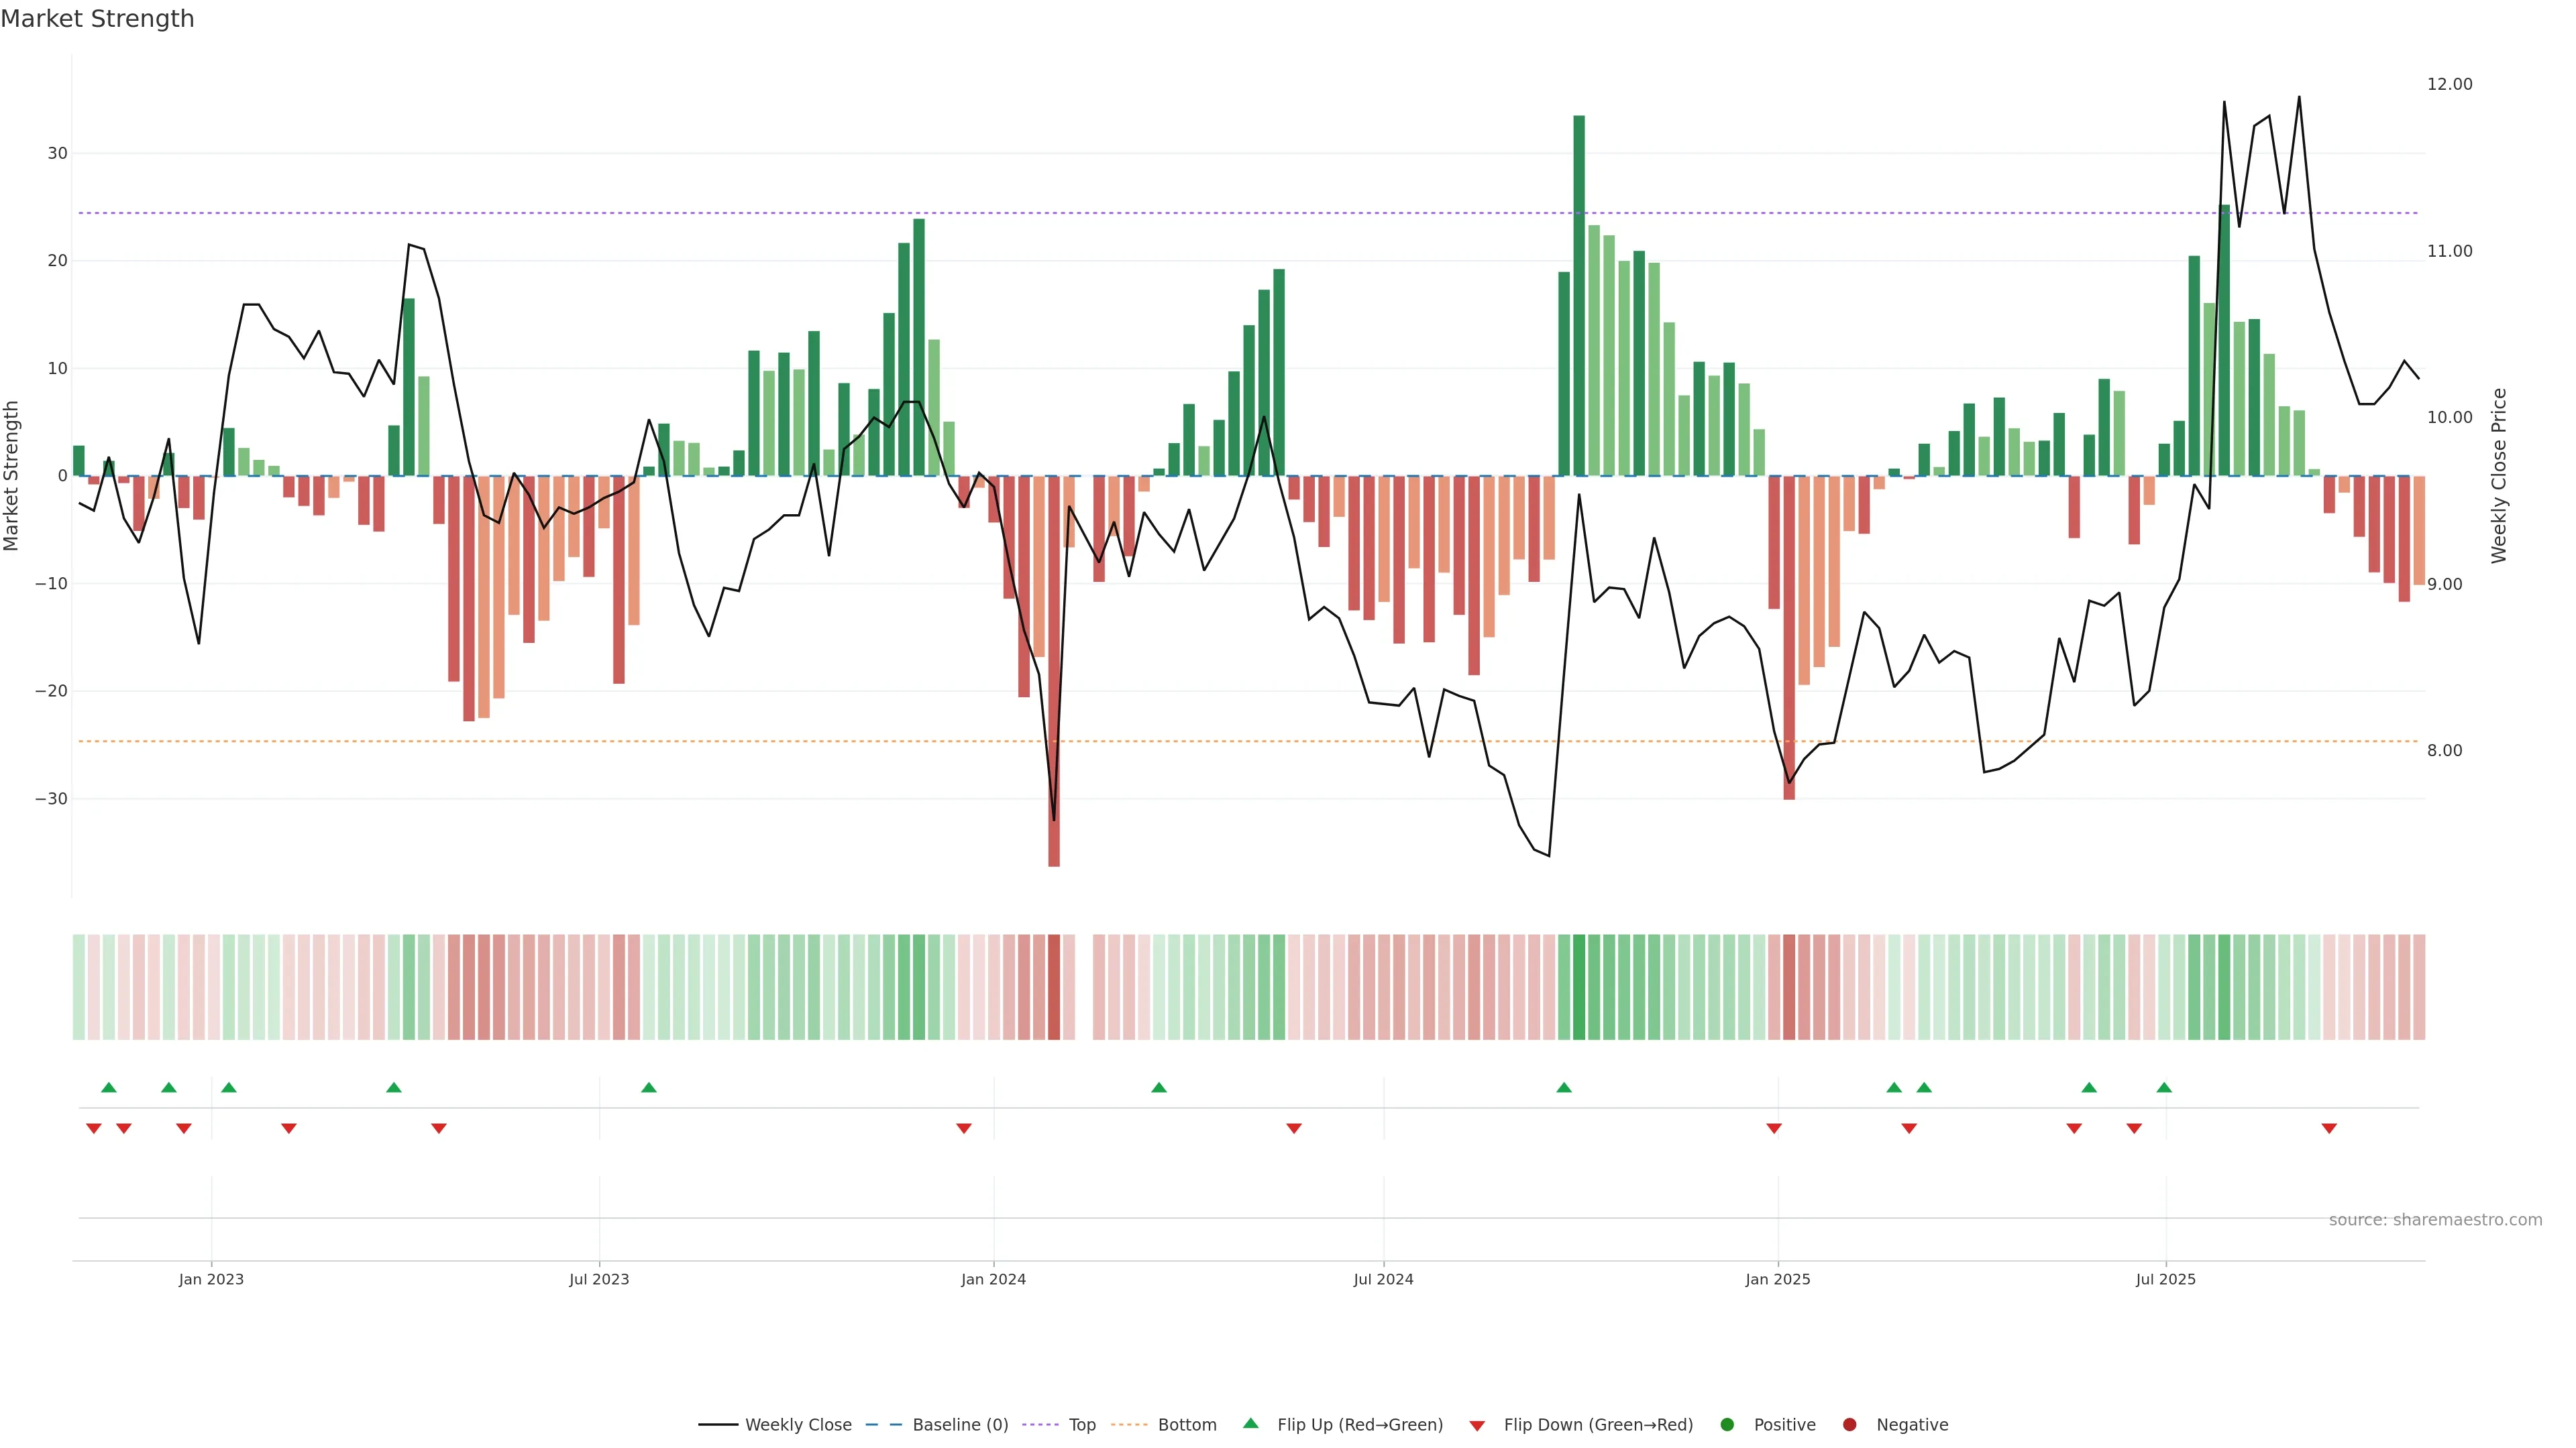
Task: Click the first flip down red triangle marker
Action: (94, 1128)
